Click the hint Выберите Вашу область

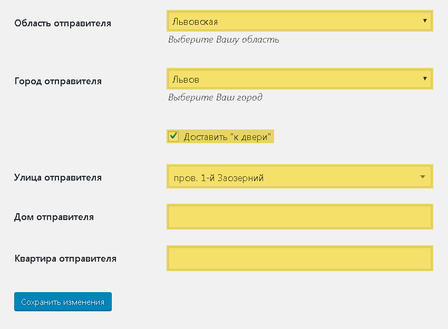point(223,39)
